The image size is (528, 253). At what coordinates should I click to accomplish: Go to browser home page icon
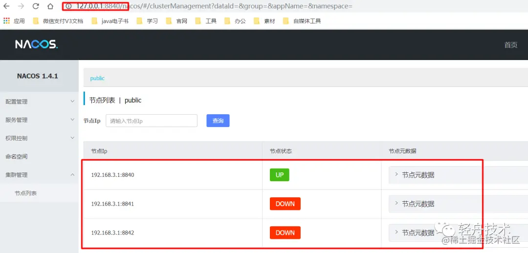pyautogui.click(x=50, y=6)
